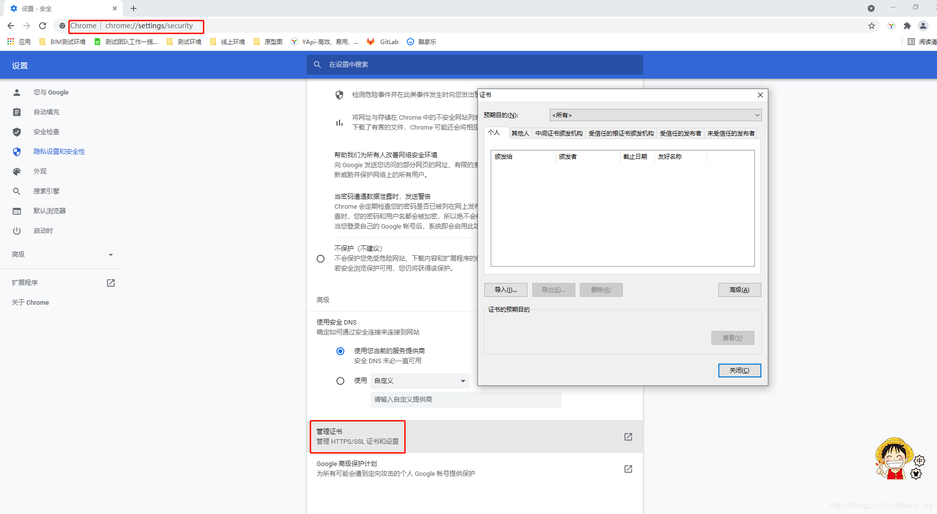Switch to 受信任的根证书颁发机构 tab

(x=621, y=133)
